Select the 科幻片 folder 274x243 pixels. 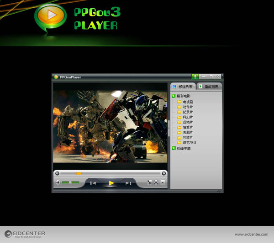[185, 117]
